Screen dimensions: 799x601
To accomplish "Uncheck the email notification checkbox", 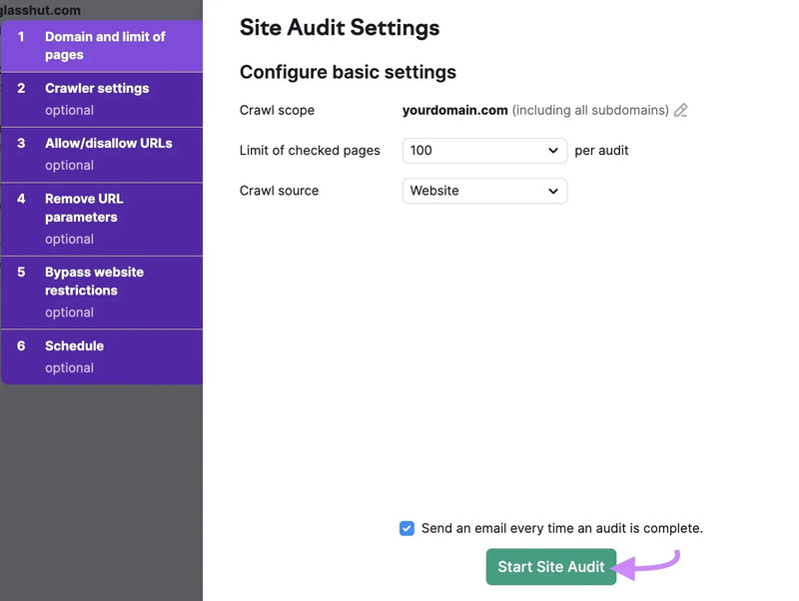I will (x=406, y=529).
